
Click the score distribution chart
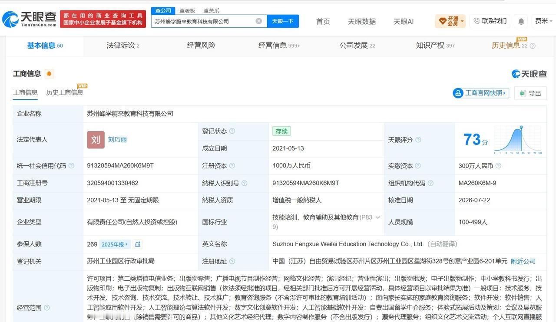[518, 140]
